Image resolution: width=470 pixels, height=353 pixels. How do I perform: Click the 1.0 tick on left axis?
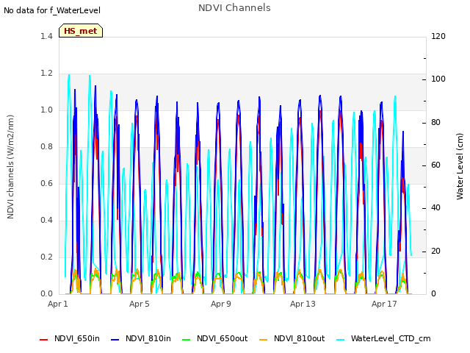coord(46,110)
